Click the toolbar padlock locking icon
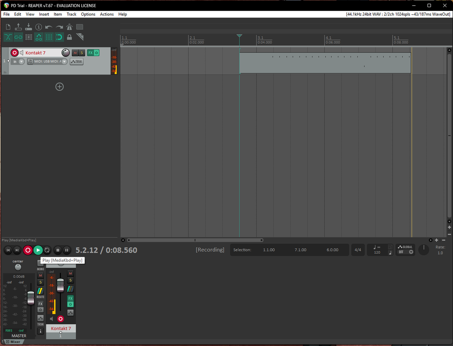453x346 pixels. coord(69,37)
